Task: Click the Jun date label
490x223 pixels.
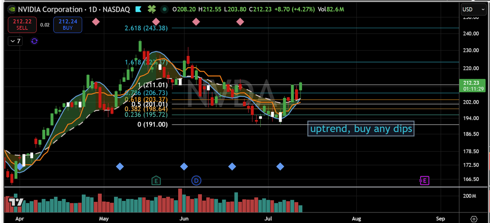Action: click(184, 219)
